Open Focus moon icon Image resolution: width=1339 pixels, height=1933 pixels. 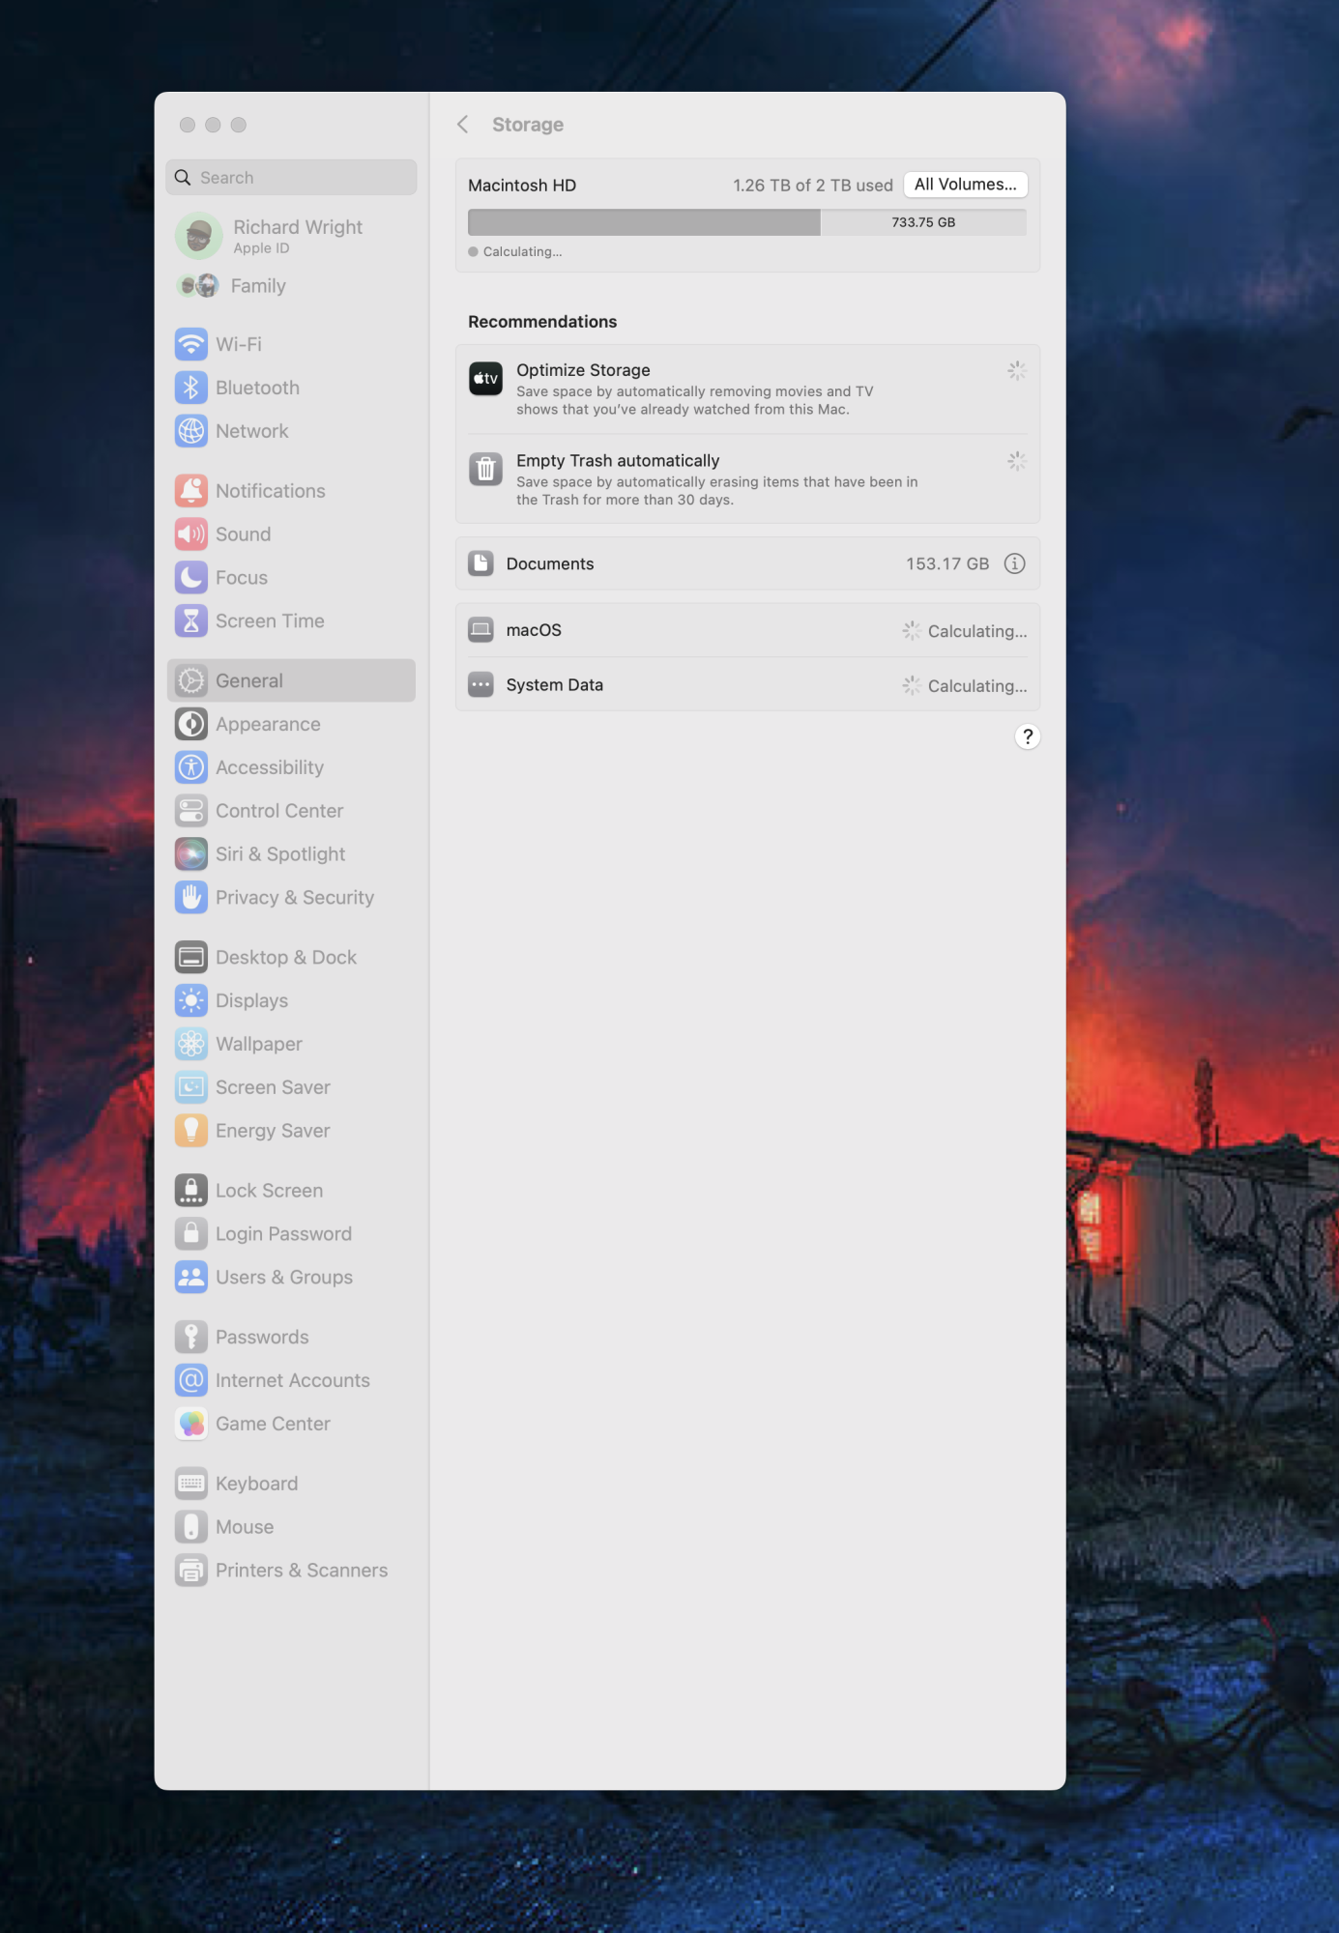(191, 578)
